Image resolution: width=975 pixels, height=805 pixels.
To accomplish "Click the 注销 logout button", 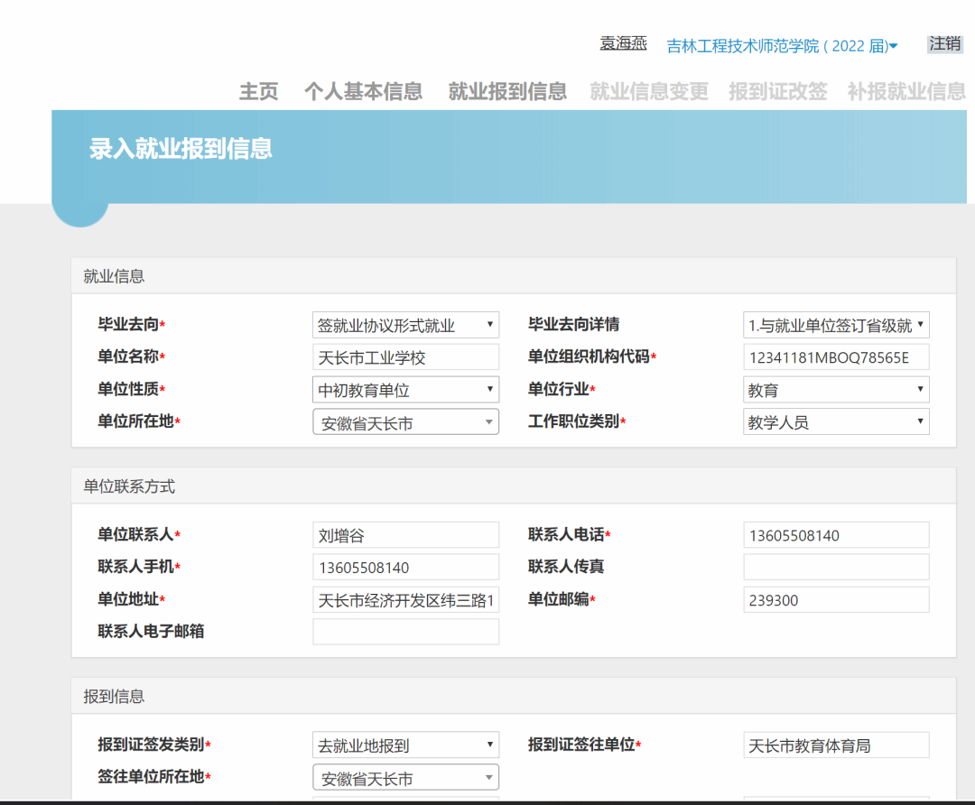I will (x=945, y=44).
